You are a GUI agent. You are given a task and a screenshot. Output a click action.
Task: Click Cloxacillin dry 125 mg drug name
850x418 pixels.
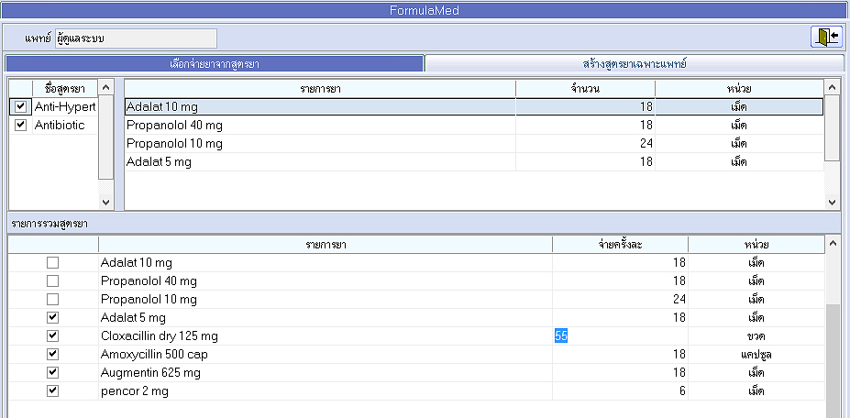160,336
